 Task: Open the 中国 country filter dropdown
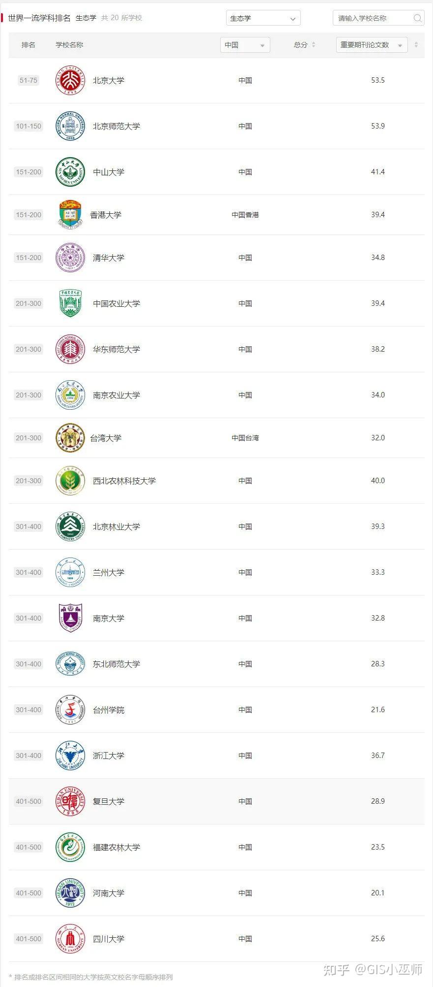(245, 45)
